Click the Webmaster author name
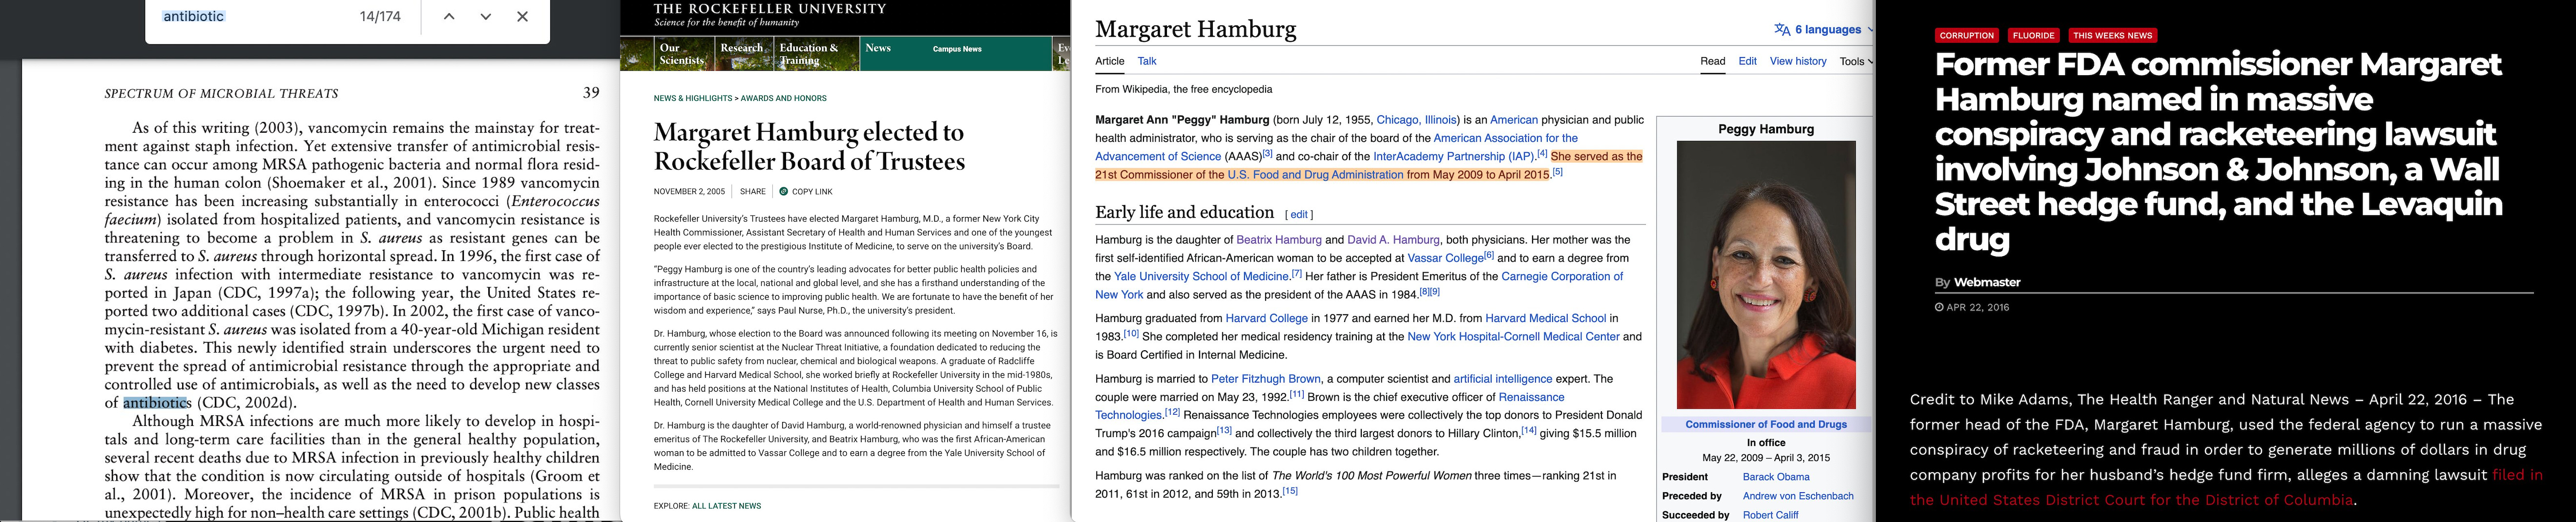 1987,282
